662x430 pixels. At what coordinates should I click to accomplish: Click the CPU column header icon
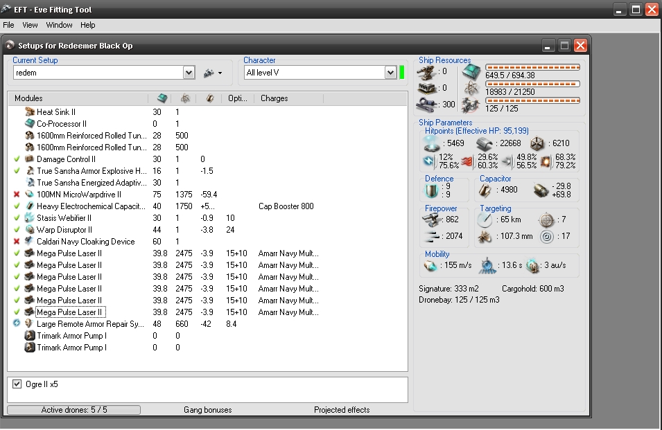pyautogui.click(x=162, y=98)
